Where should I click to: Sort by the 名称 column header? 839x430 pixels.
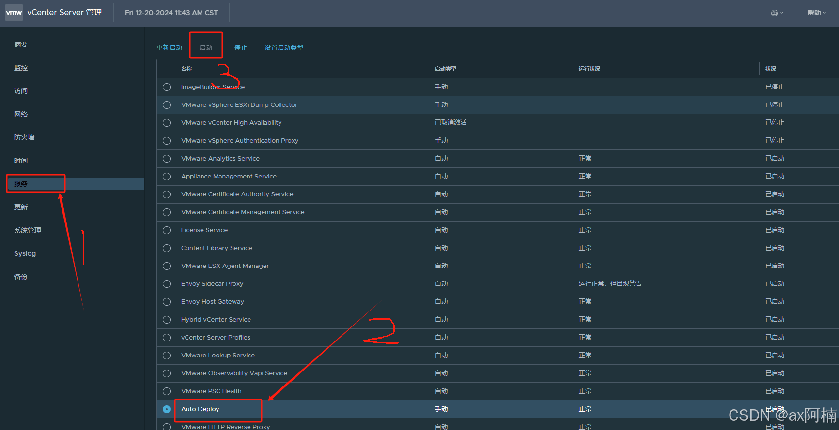click(x=186, y=69)
